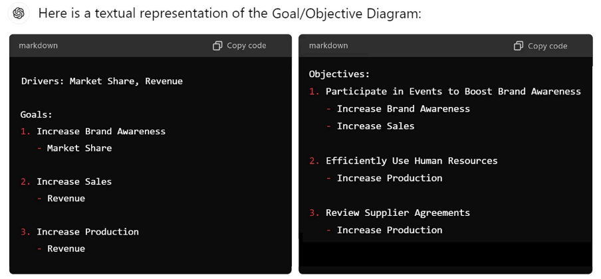Click the 'Market Share' sub-item under goal 1
Screen dimensions: 601x279
(x=79, y=148)
